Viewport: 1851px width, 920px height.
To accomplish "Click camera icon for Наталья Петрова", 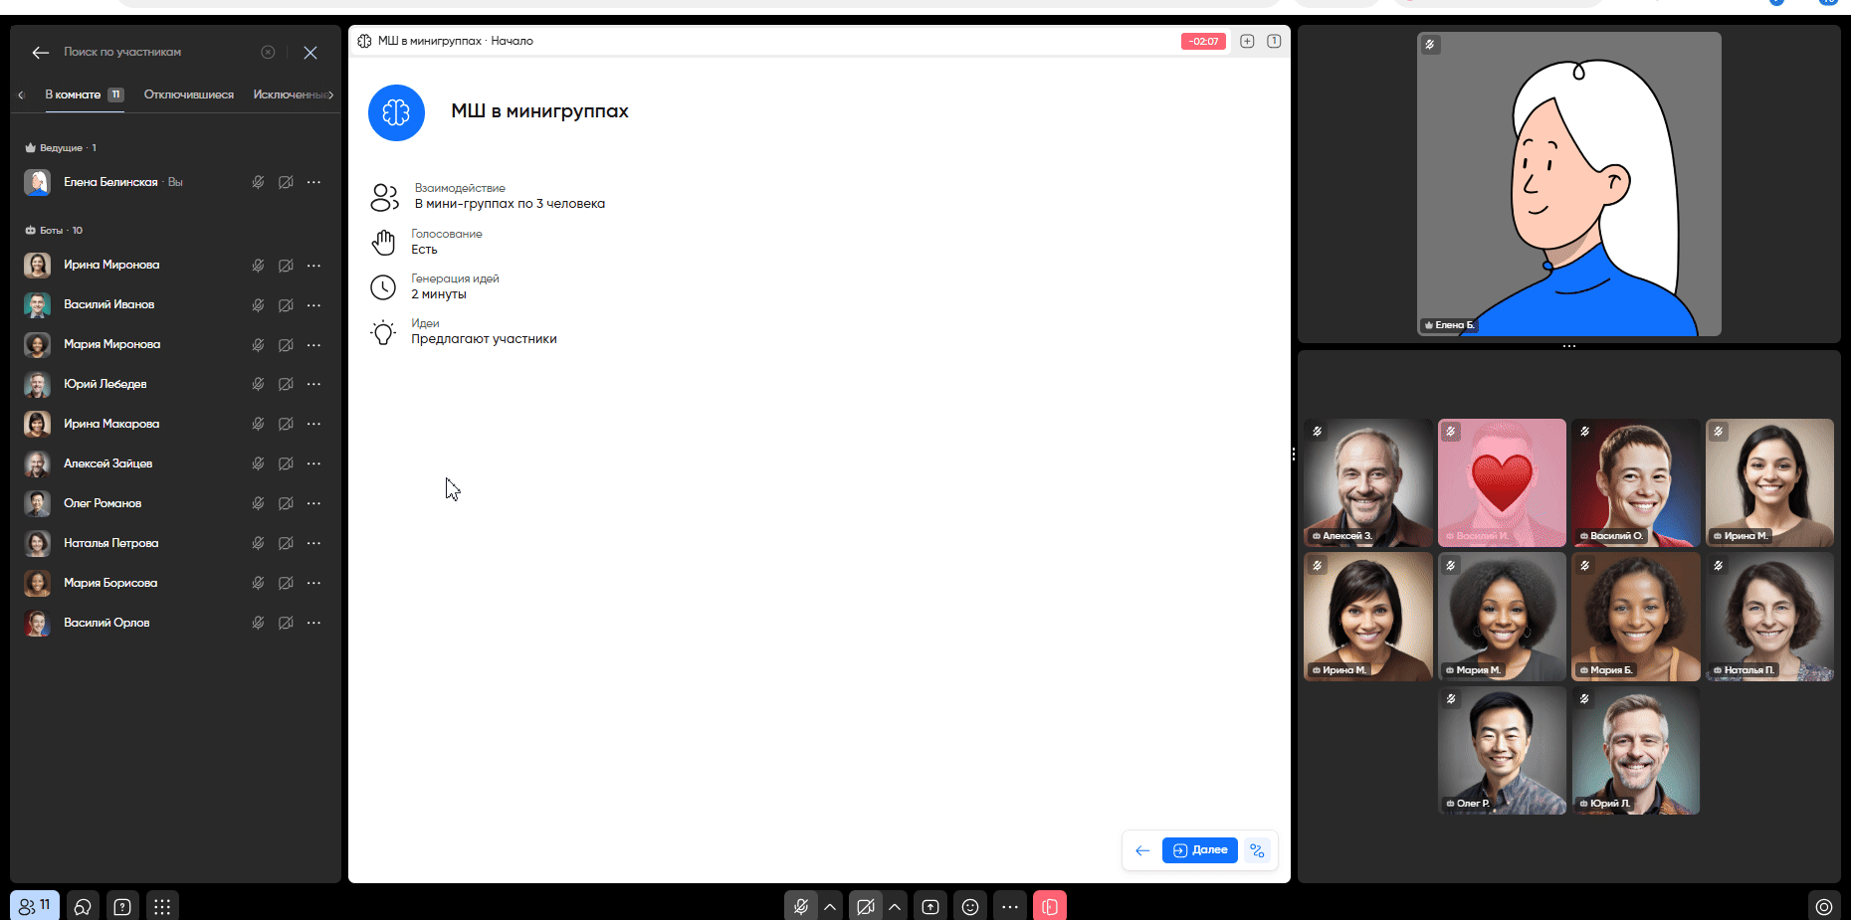I will pyautogui.click(x=286, y=543).
